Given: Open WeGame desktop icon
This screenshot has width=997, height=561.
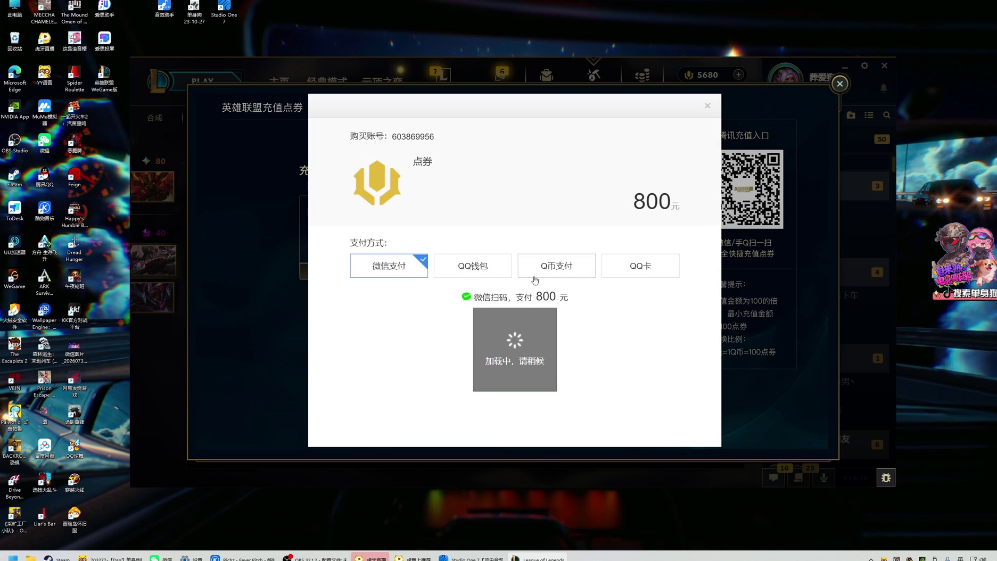Looking at the screenshot, I should [x=15, y=279].
